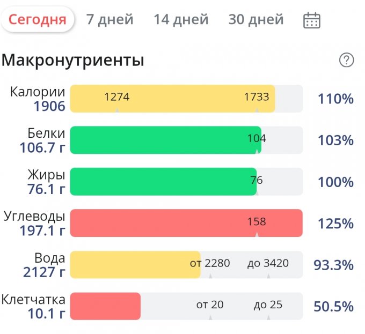Open the Белки 106.7 г label
Image resolution: width=365 pixels, height=334 pixels.
(x=43, y=140)
